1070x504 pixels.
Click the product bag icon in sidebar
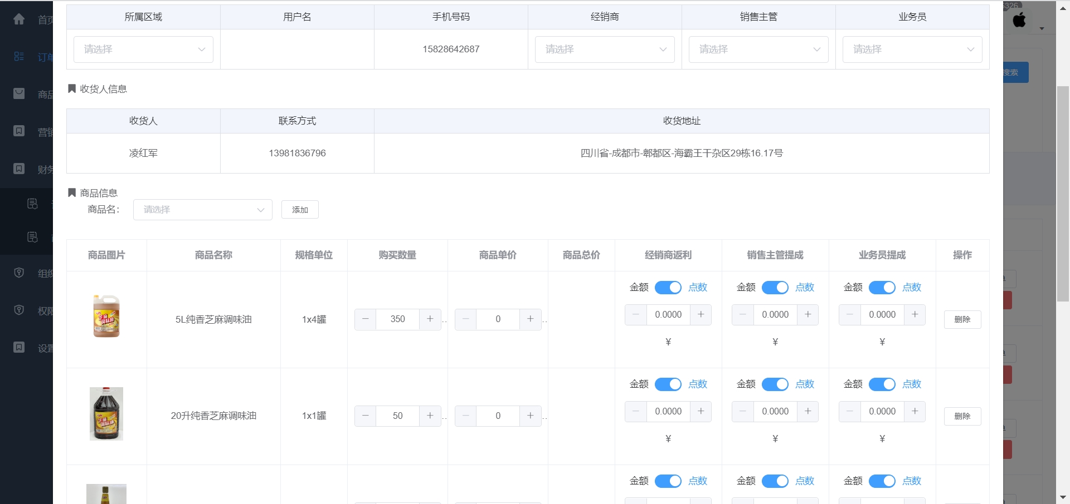pyautogui.click(x=19, y=93)
